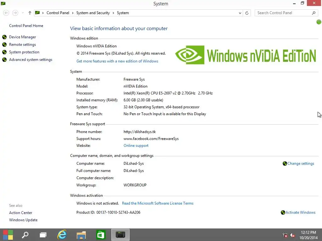
Task: Click the address bar location icon
Action: (x=37, y=13)
